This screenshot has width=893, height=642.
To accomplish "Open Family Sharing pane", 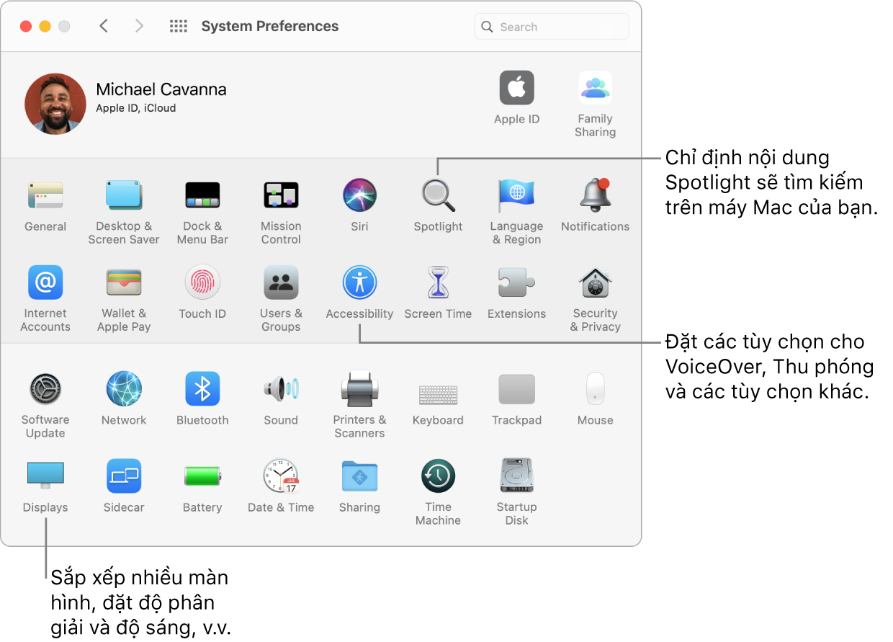I will [x=595, y=88].
